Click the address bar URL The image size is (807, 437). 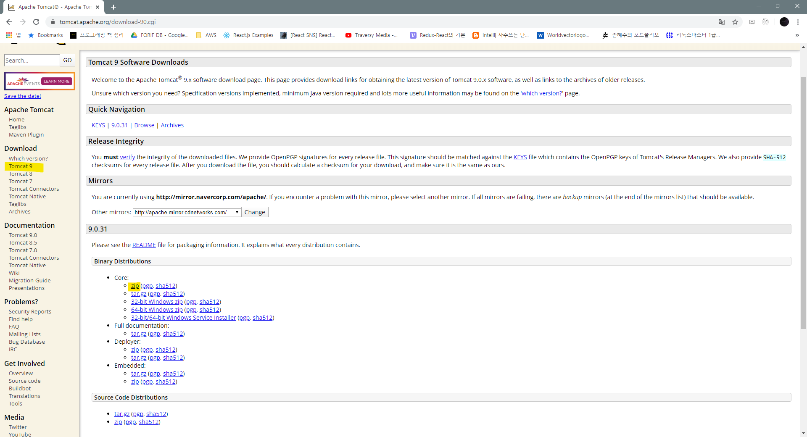108,22
